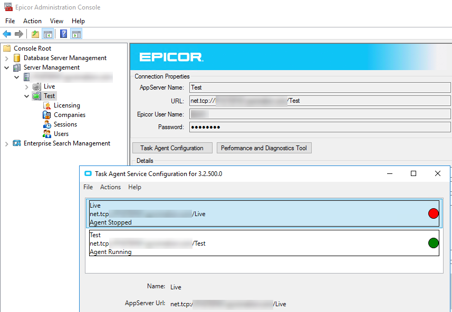Click the Performance and Diagnostics Tool button

point(264,148)
